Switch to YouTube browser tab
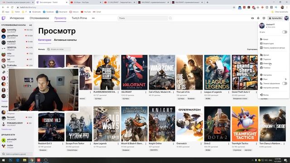Image resolution: width=290 pixels, height=163 pixels. [x=86, y=2]
